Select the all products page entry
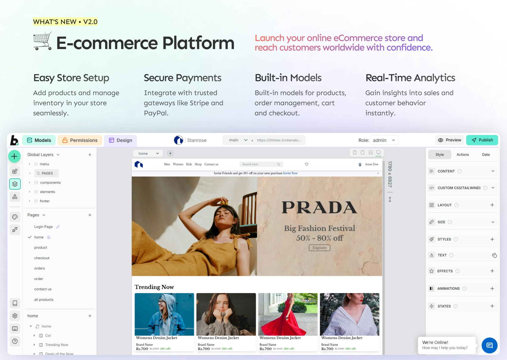 44,300
